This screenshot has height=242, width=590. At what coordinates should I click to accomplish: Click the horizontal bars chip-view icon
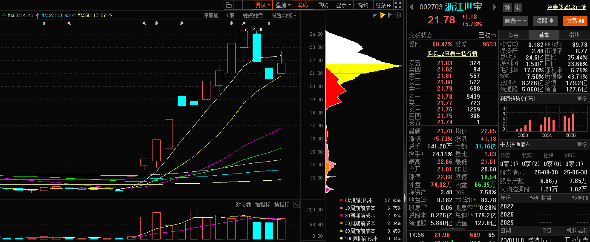click(375, 15)
